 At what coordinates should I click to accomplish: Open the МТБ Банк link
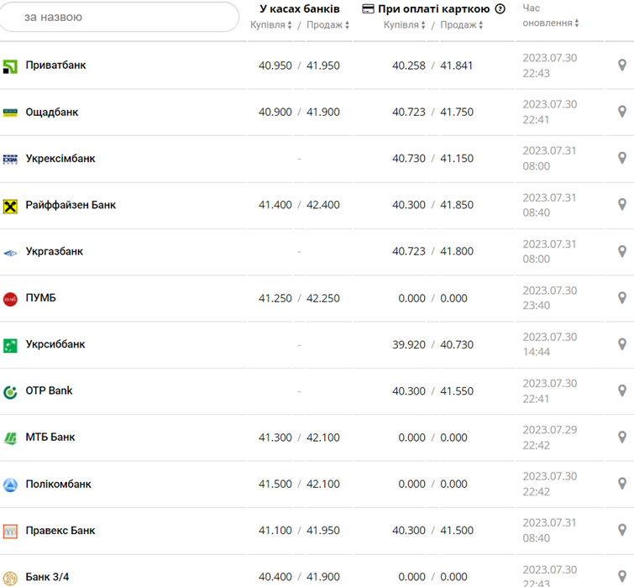50,438
